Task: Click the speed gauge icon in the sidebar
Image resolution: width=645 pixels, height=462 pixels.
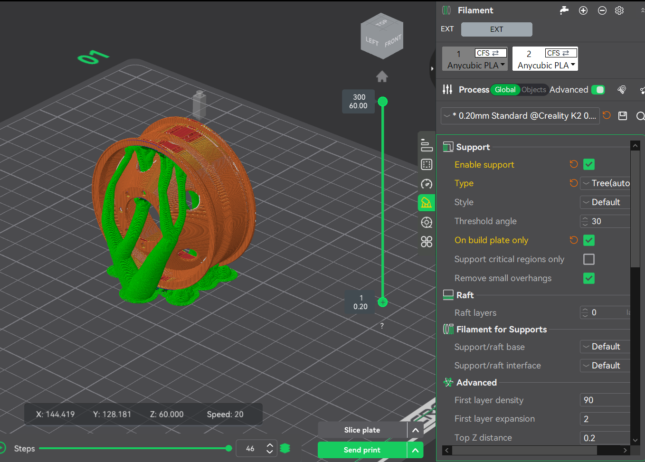Action: tap(427, 184)
